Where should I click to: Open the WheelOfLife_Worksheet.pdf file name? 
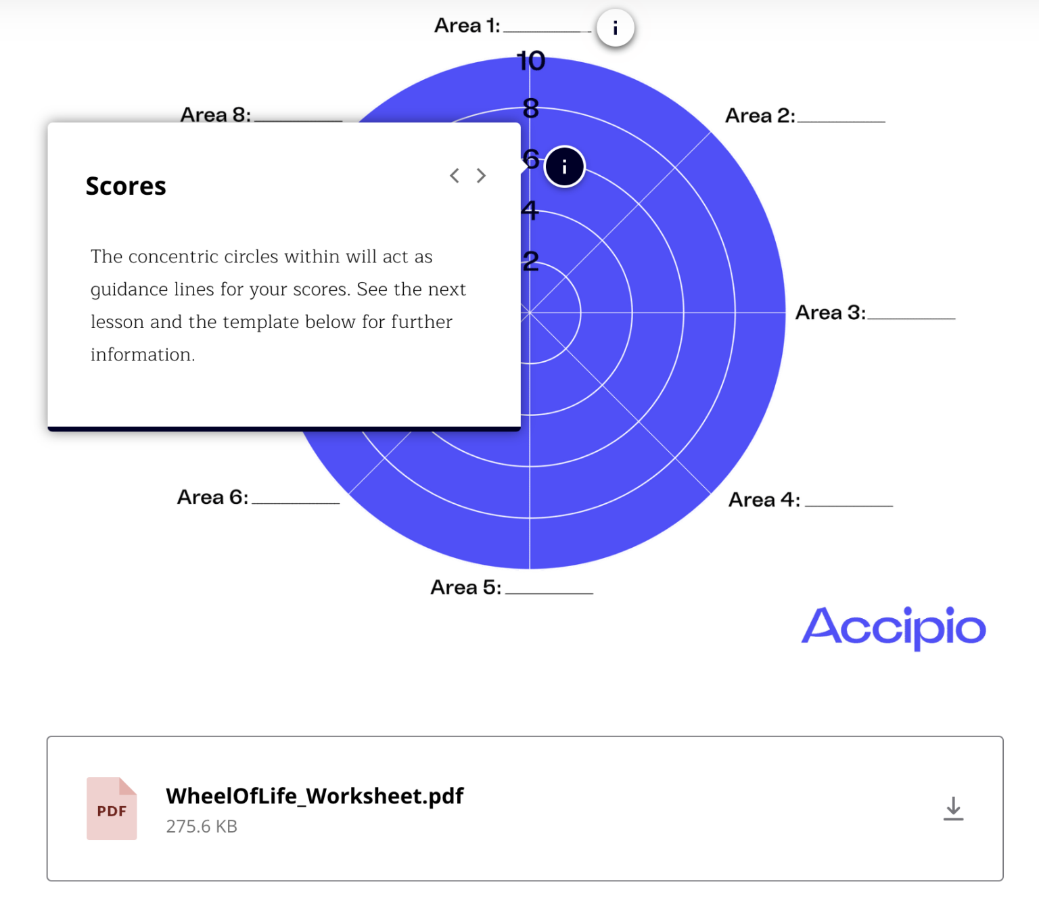(x=315, y=796)
